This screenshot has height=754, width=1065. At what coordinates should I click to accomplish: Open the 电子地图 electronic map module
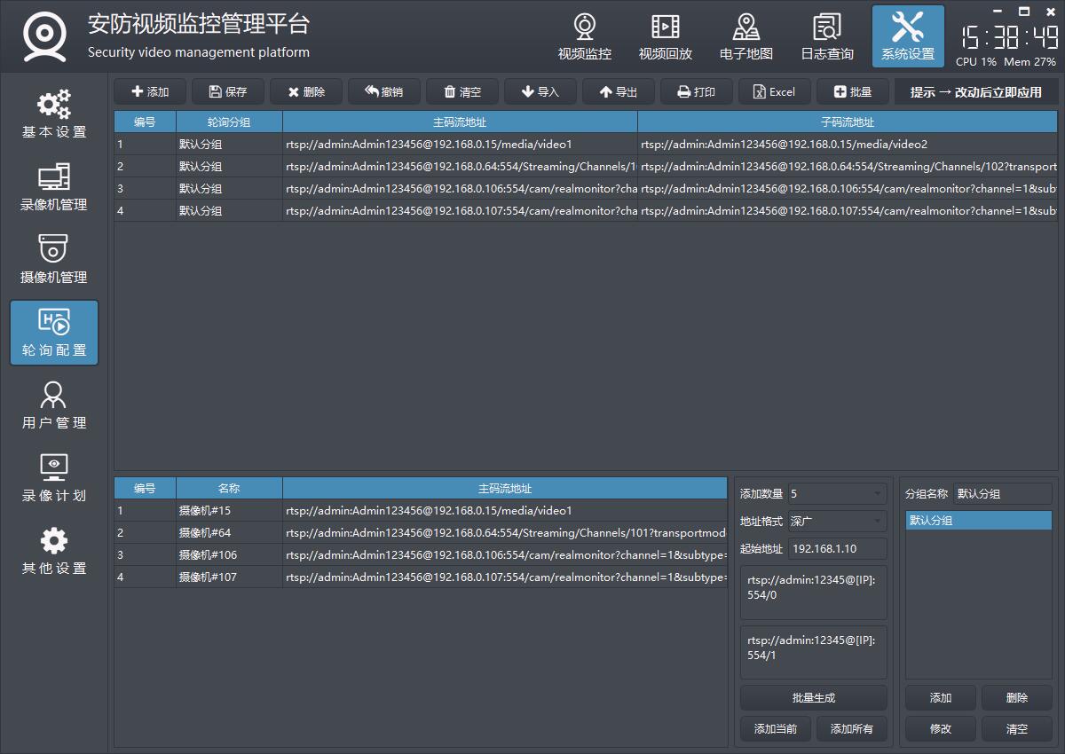pyautogui.click(x=745, y=37)
